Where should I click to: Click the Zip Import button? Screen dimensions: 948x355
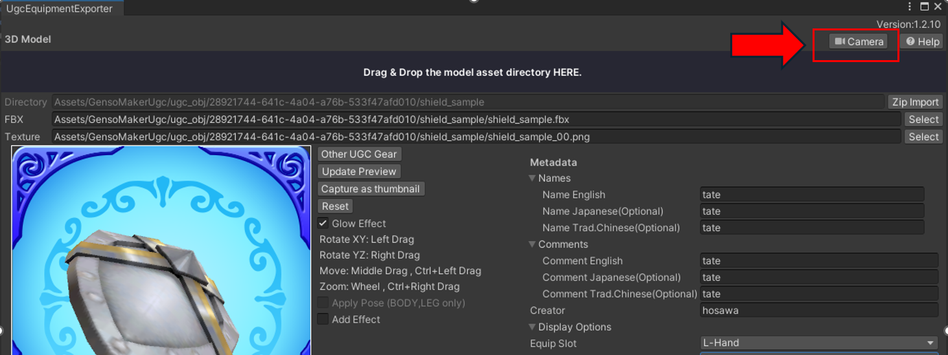point(915,102)
